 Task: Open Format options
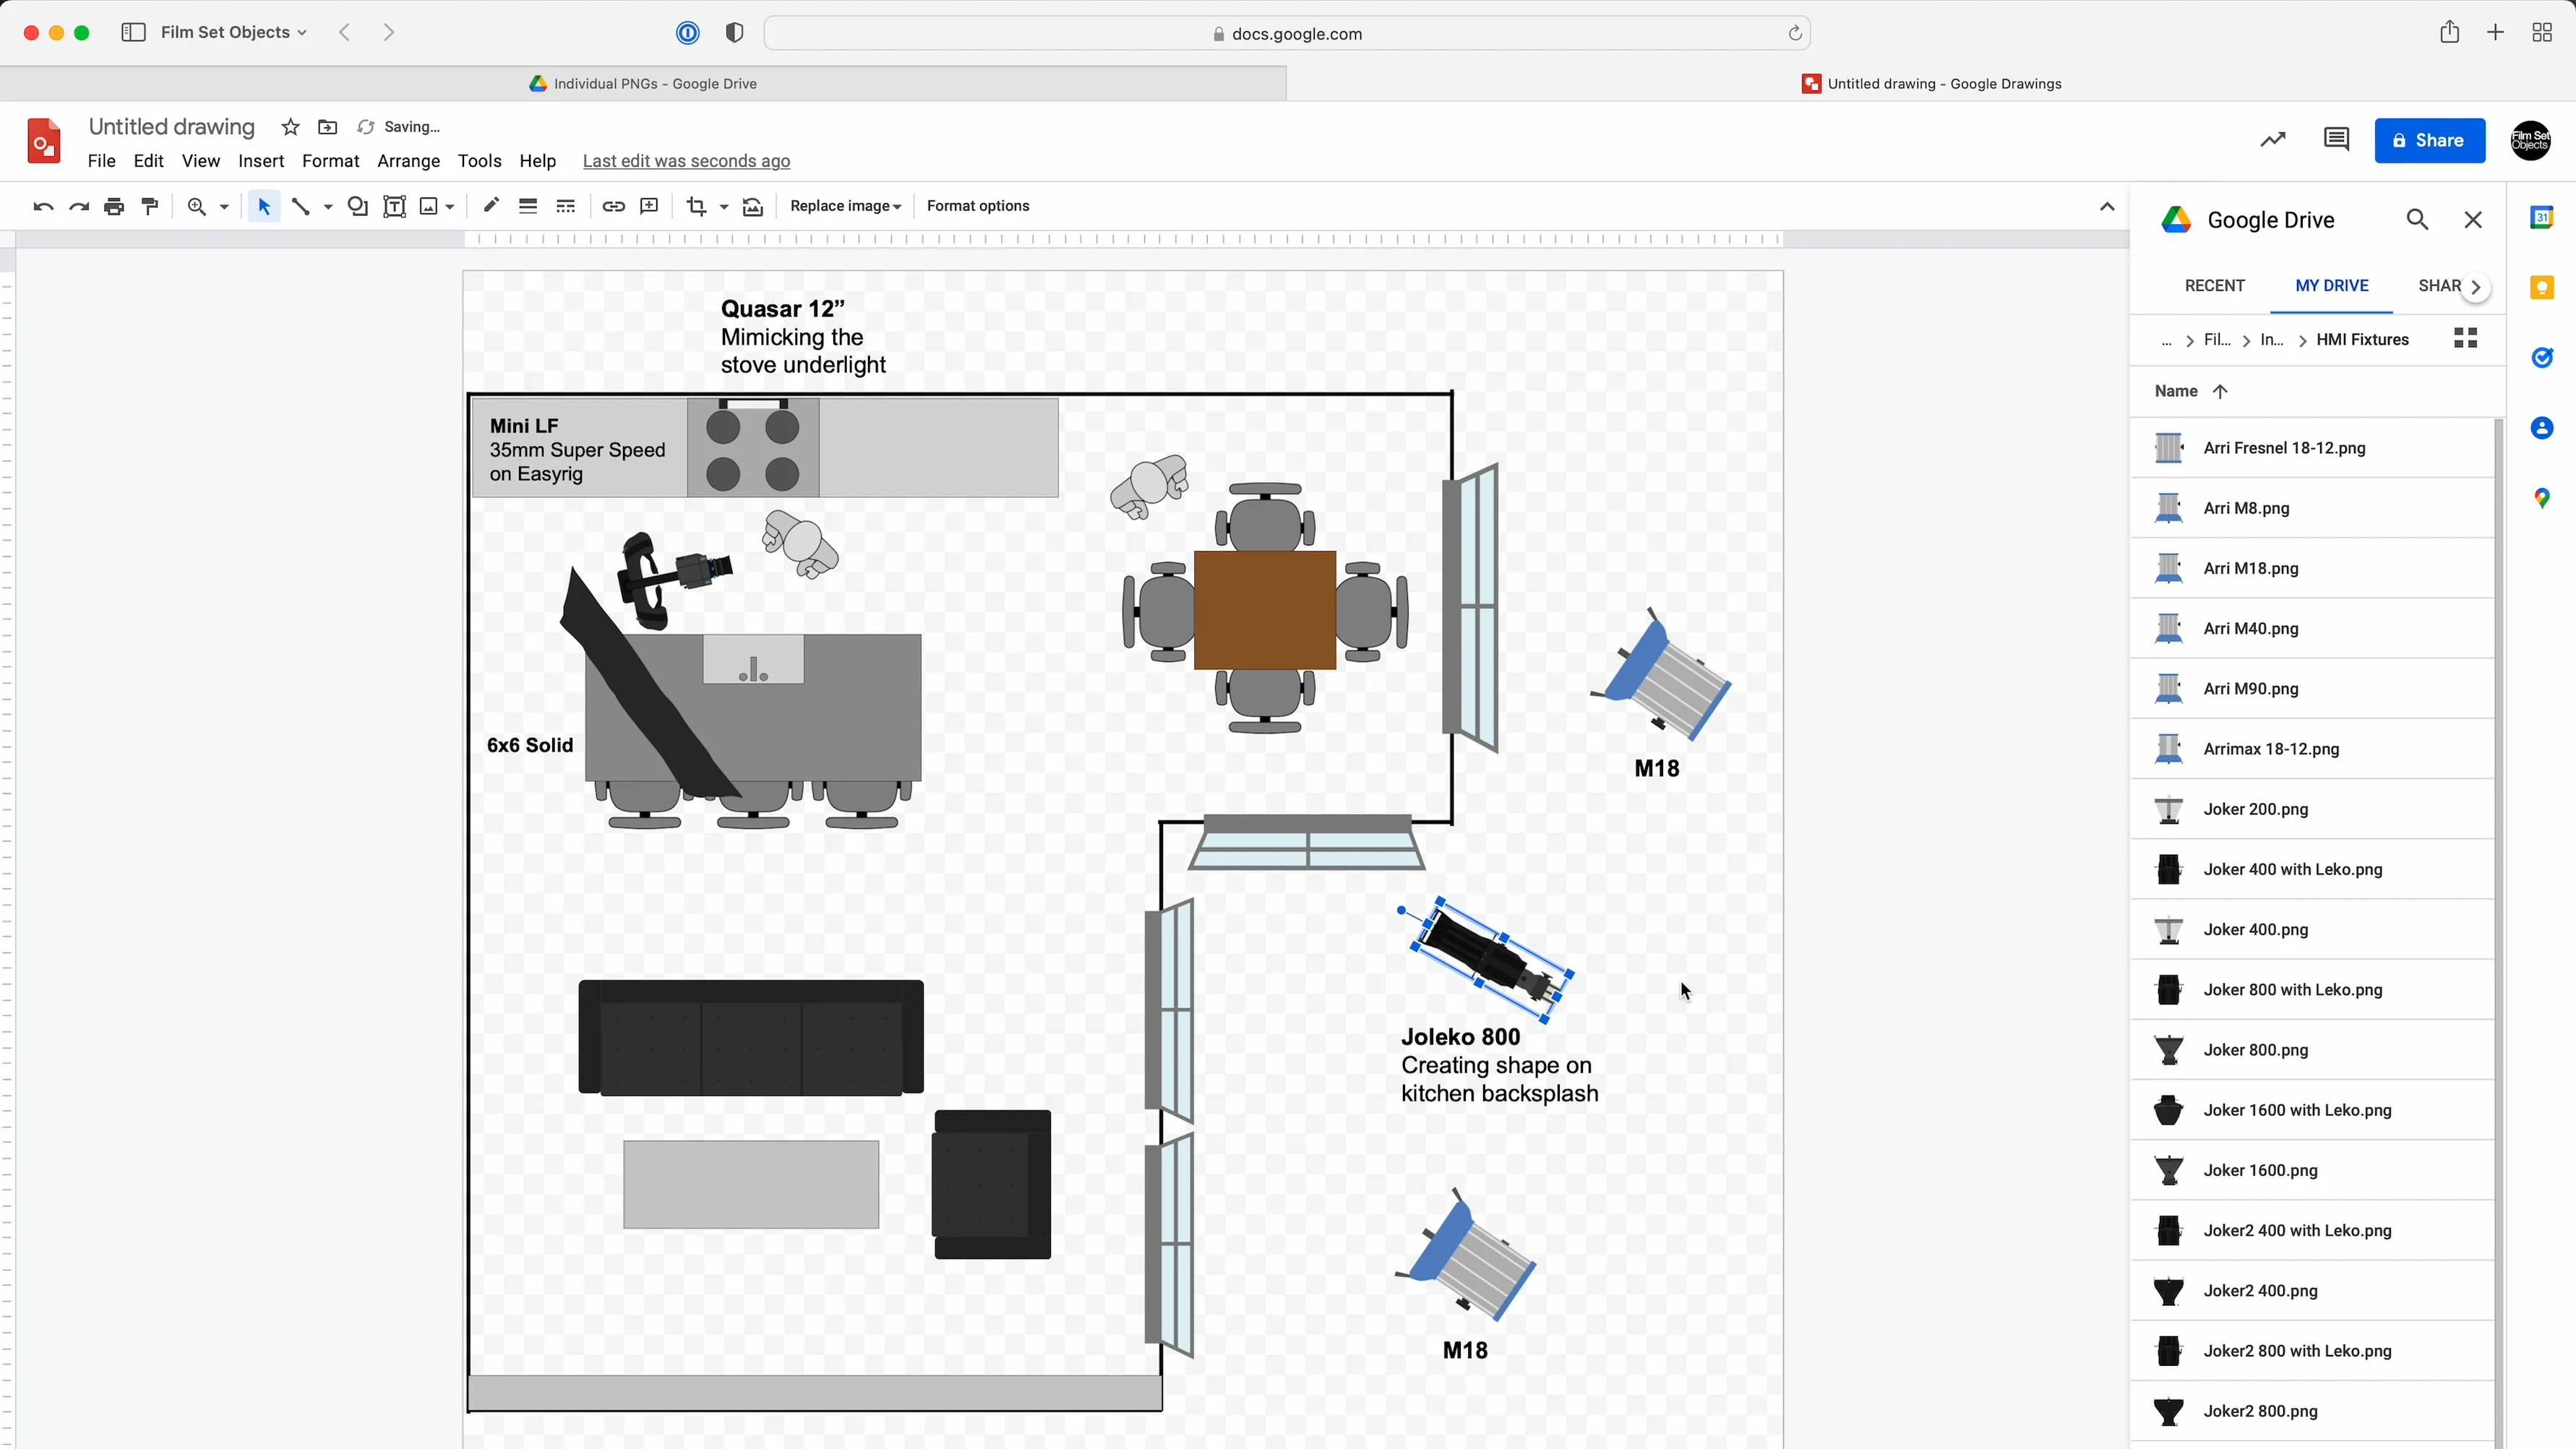click(x=977, y=206)
